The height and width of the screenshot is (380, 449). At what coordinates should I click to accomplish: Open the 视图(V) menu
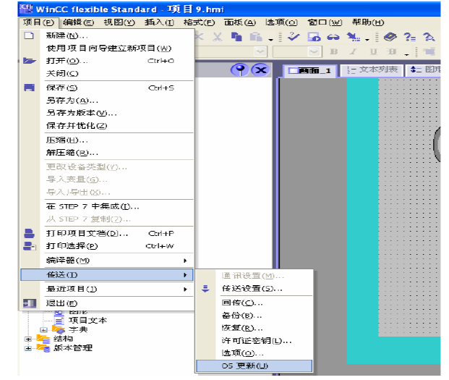[119, 22]
